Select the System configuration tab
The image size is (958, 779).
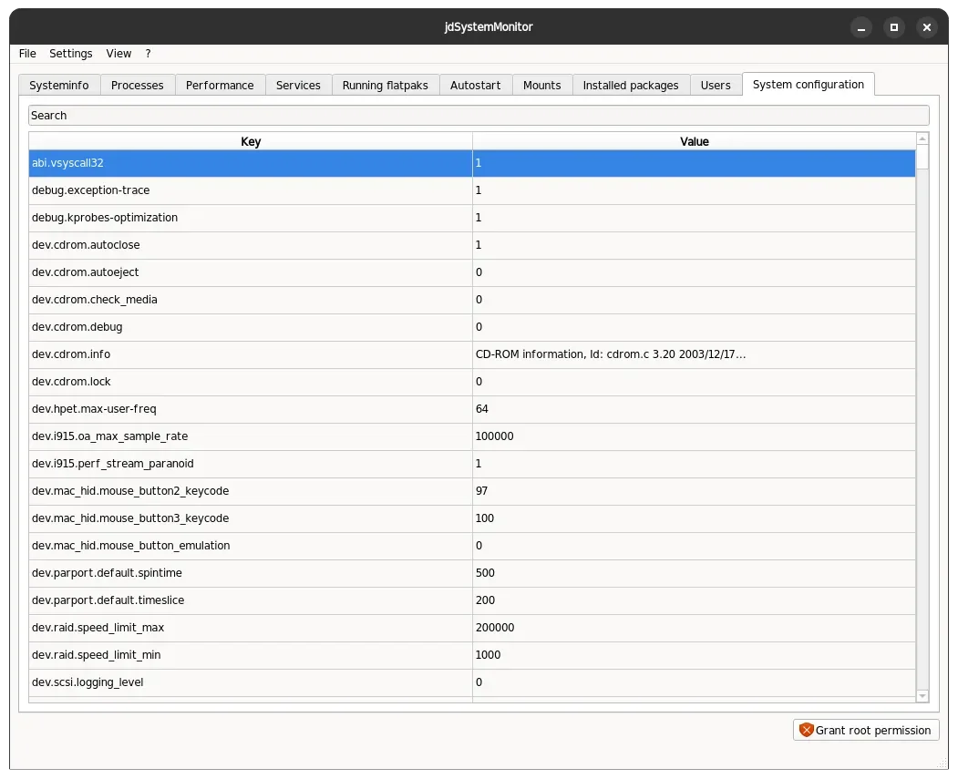coord(809,84)
